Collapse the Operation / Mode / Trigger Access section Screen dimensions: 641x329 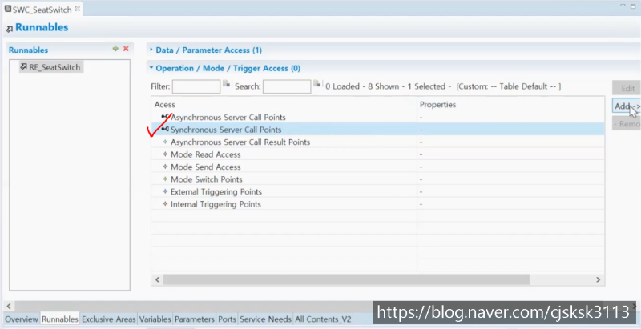click(151, 68)
